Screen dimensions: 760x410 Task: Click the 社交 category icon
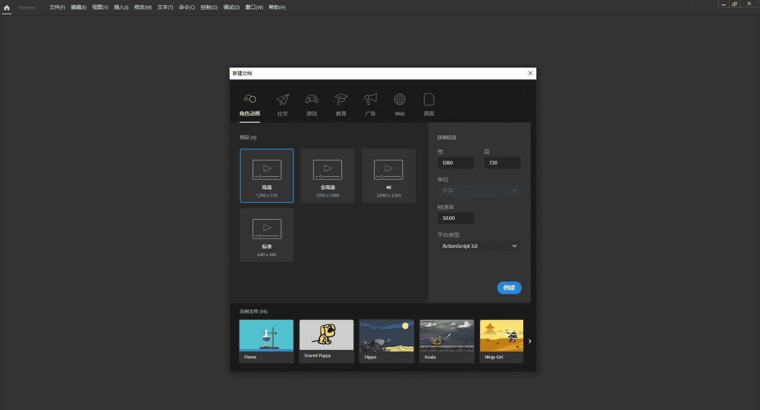pyautogui.click(x=282, y=104)
